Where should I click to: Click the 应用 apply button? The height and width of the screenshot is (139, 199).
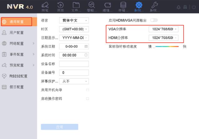coord(59,127)
